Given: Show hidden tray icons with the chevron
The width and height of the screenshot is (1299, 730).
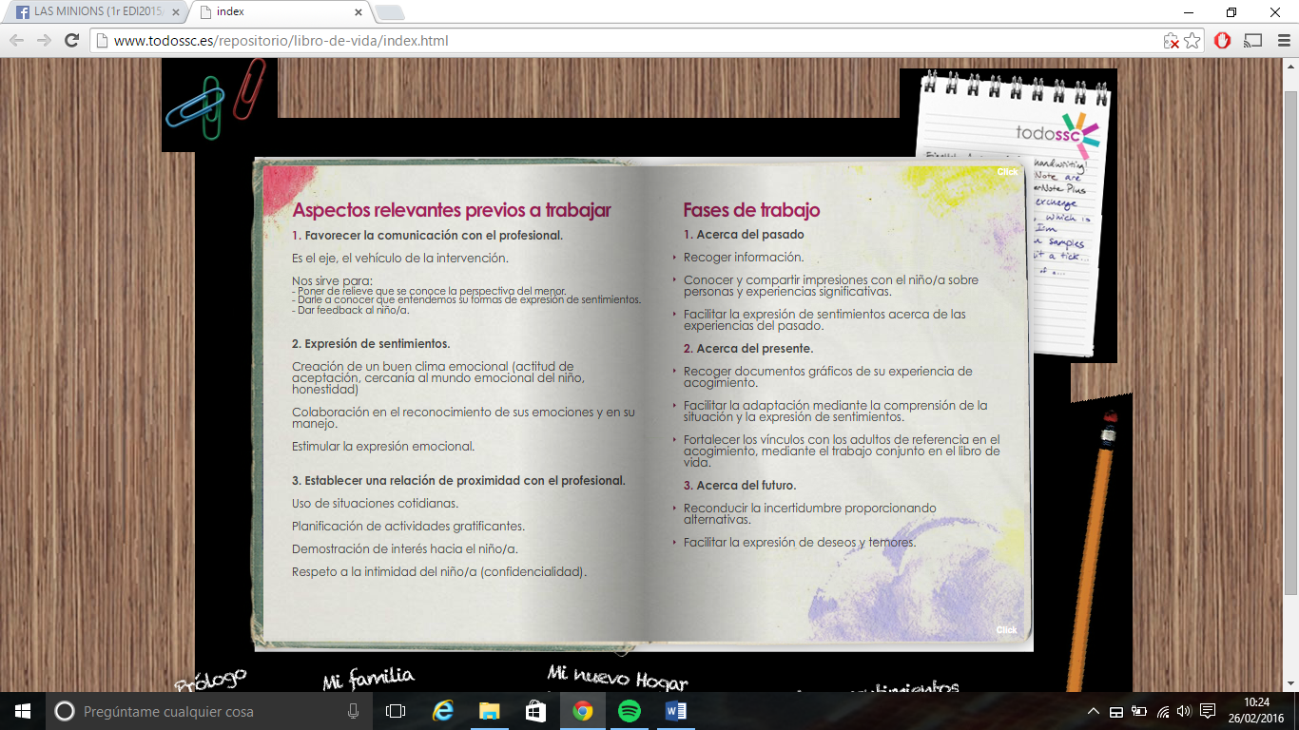Looking at the screenshot, I should 1095,711.
